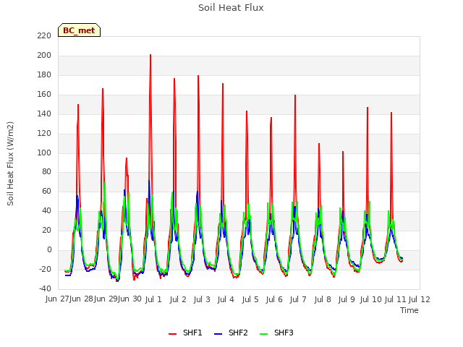Click the Jul 4 x-axis tick label
This screenshot has height=347, width=463.
[226, 299]
